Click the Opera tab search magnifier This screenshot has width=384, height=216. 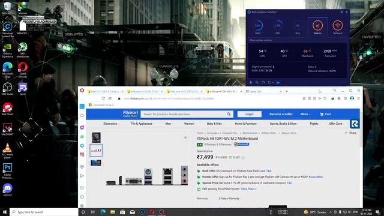[x=335, y=91]
